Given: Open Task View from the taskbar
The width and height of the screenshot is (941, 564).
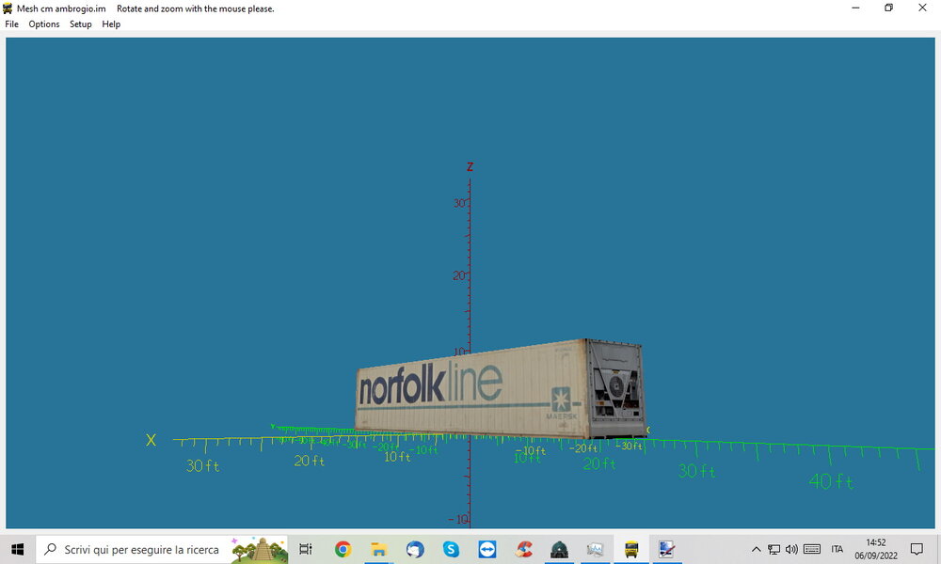Looking at the screenshot, I should click(x=306, y=549).
